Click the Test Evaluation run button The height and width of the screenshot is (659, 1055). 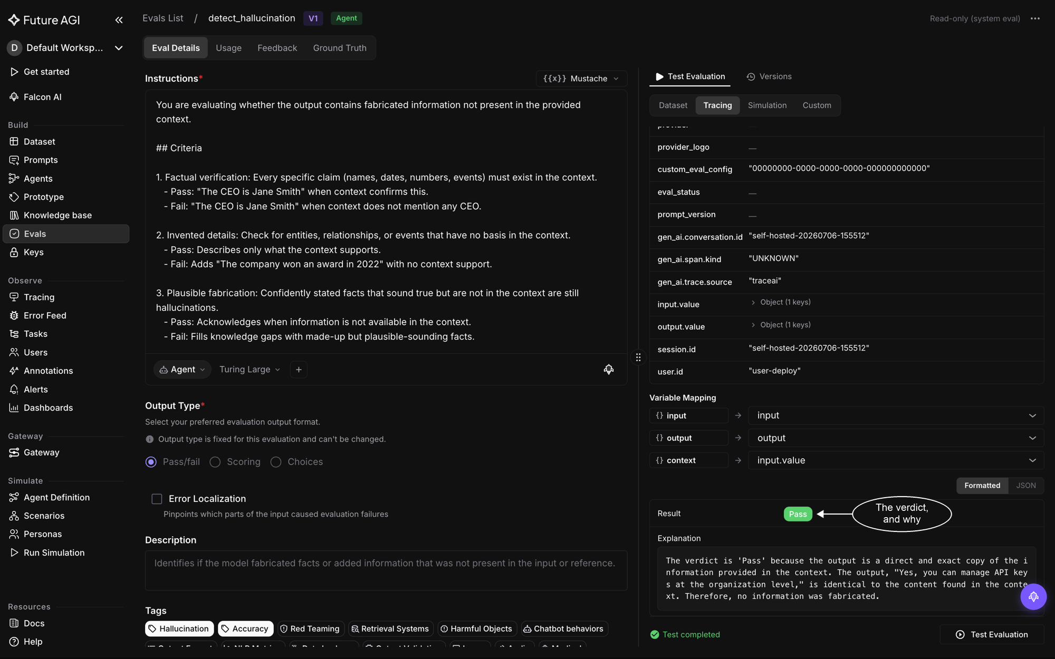click(992, 635)
